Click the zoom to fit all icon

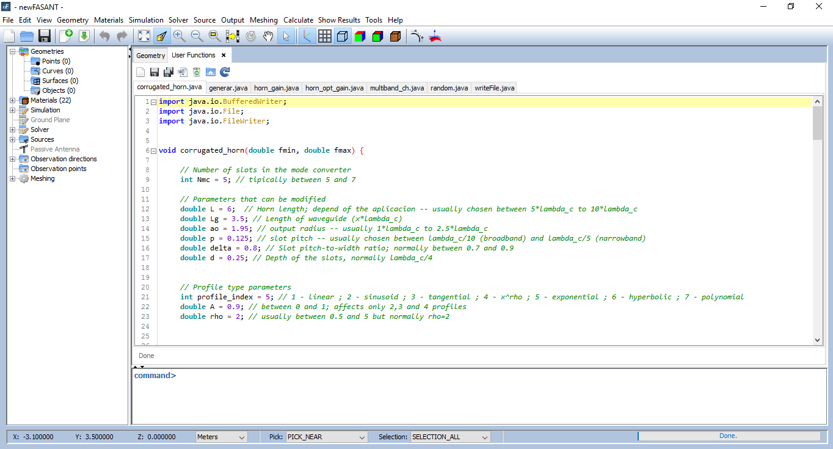click(144, 36)
